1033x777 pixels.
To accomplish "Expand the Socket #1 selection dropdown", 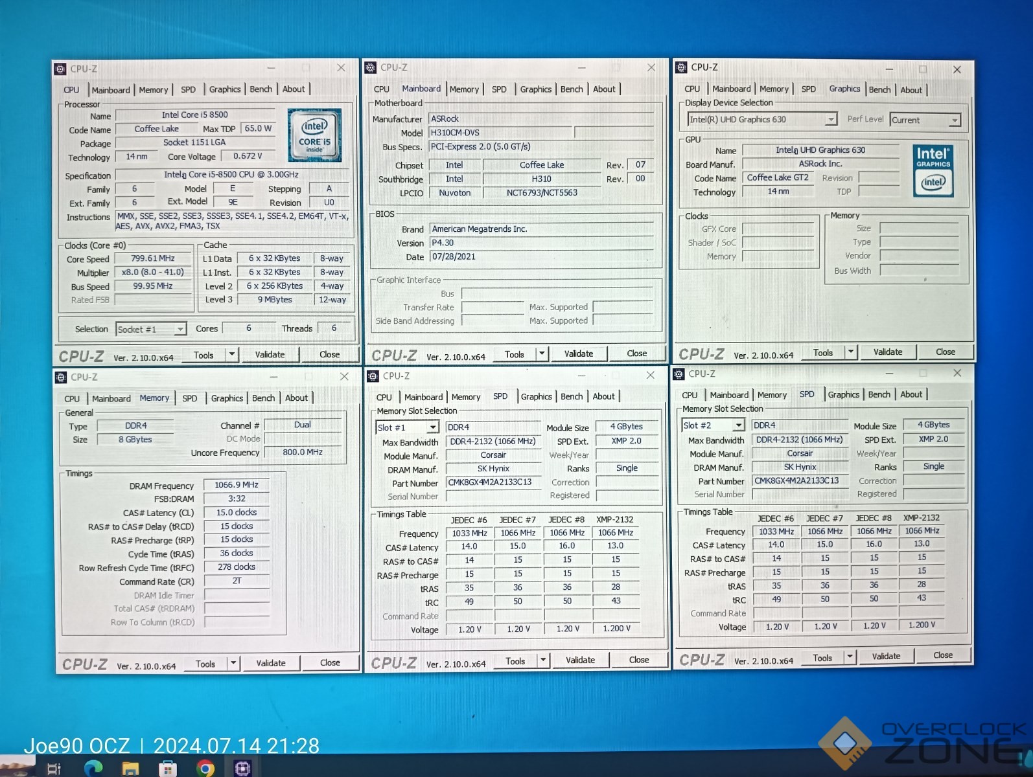I will [180, 330].
